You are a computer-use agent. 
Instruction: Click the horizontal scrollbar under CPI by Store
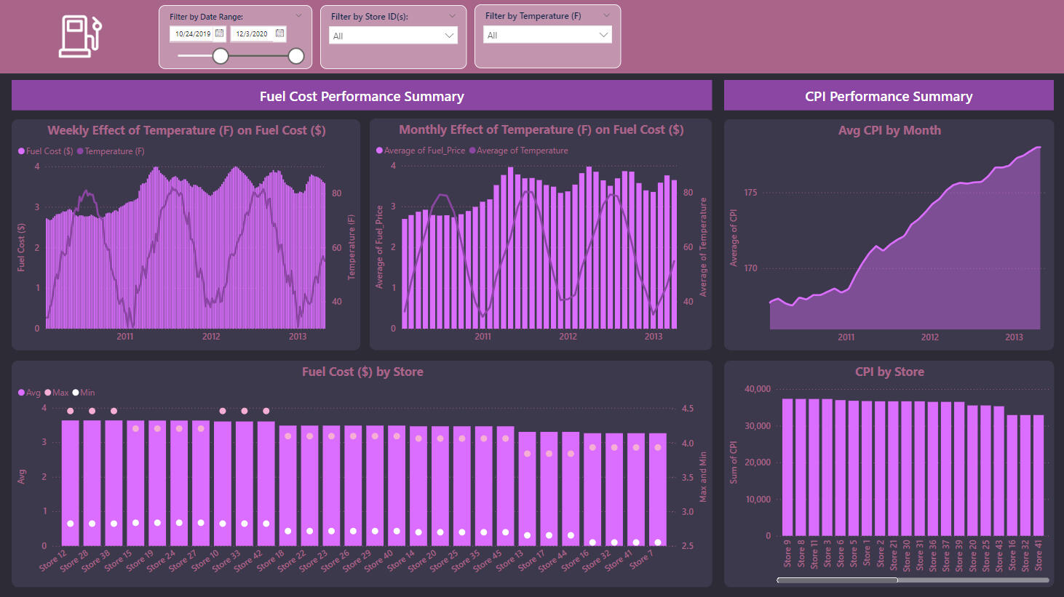coord(837,580)
